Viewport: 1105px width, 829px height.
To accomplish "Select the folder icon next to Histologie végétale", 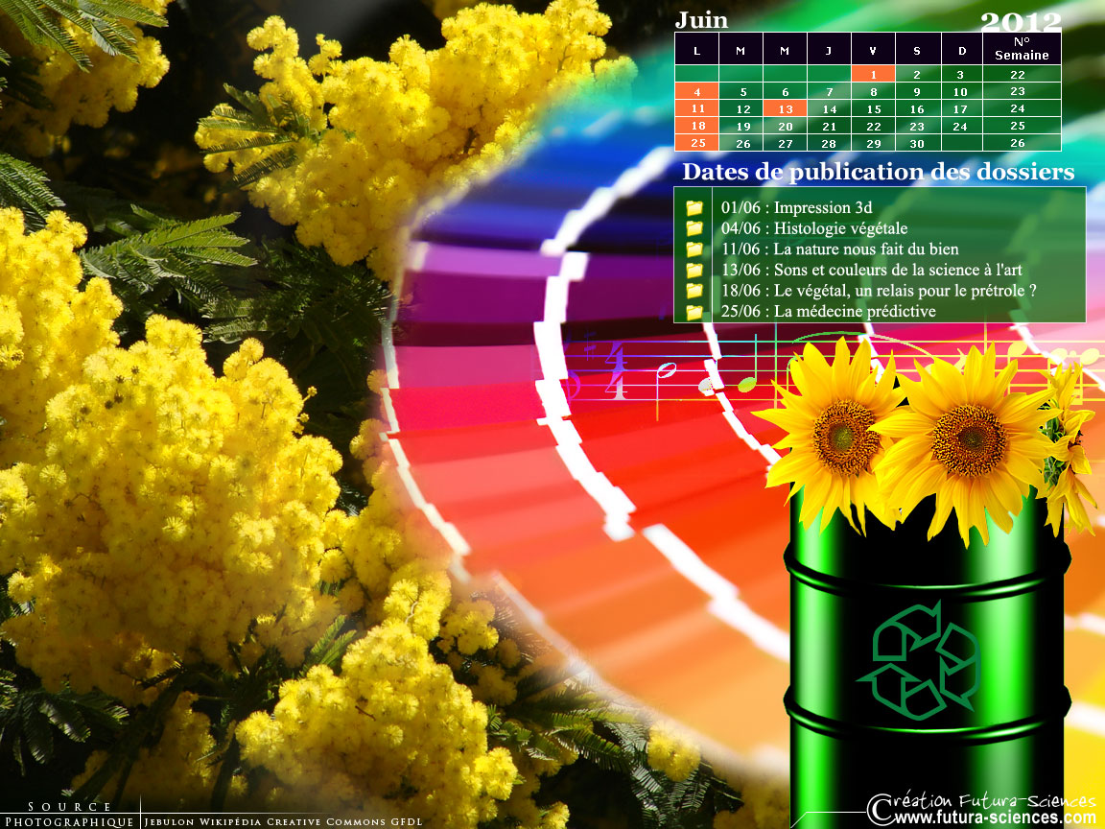I will pos(694,228).
